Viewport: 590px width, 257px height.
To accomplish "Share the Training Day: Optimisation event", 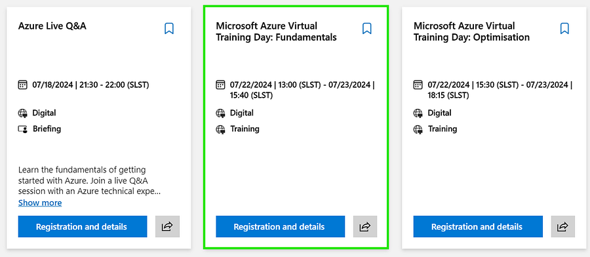I will [563, 227].
